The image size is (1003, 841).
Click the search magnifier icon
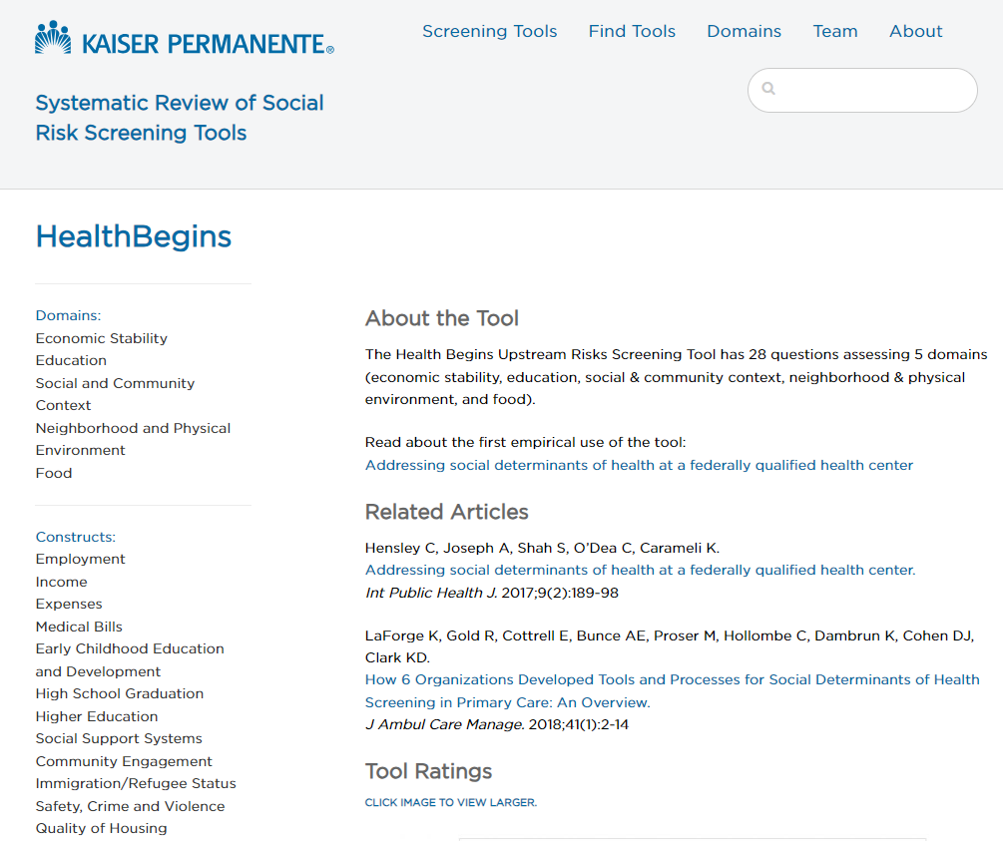click(768, 89)
